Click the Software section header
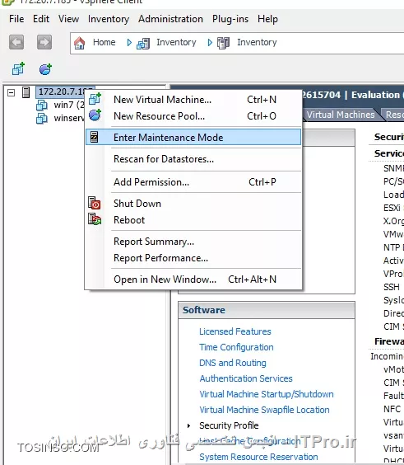 click(267, 310)
